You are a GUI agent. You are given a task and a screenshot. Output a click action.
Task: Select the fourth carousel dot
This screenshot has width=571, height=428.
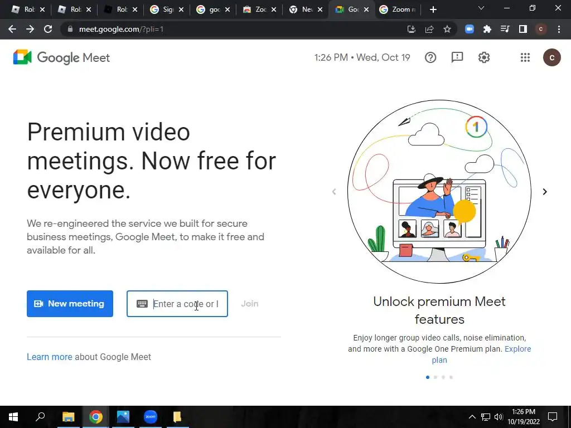click(451, 377)
